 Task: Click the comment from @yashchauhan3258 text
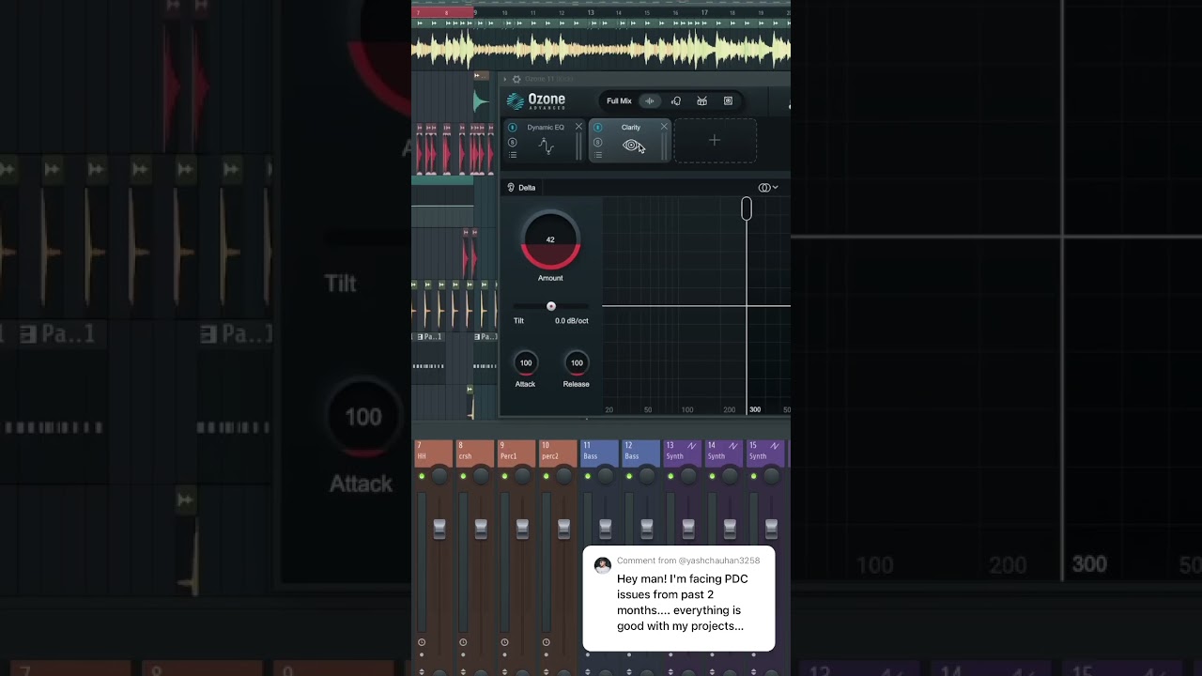pos(688,561)
